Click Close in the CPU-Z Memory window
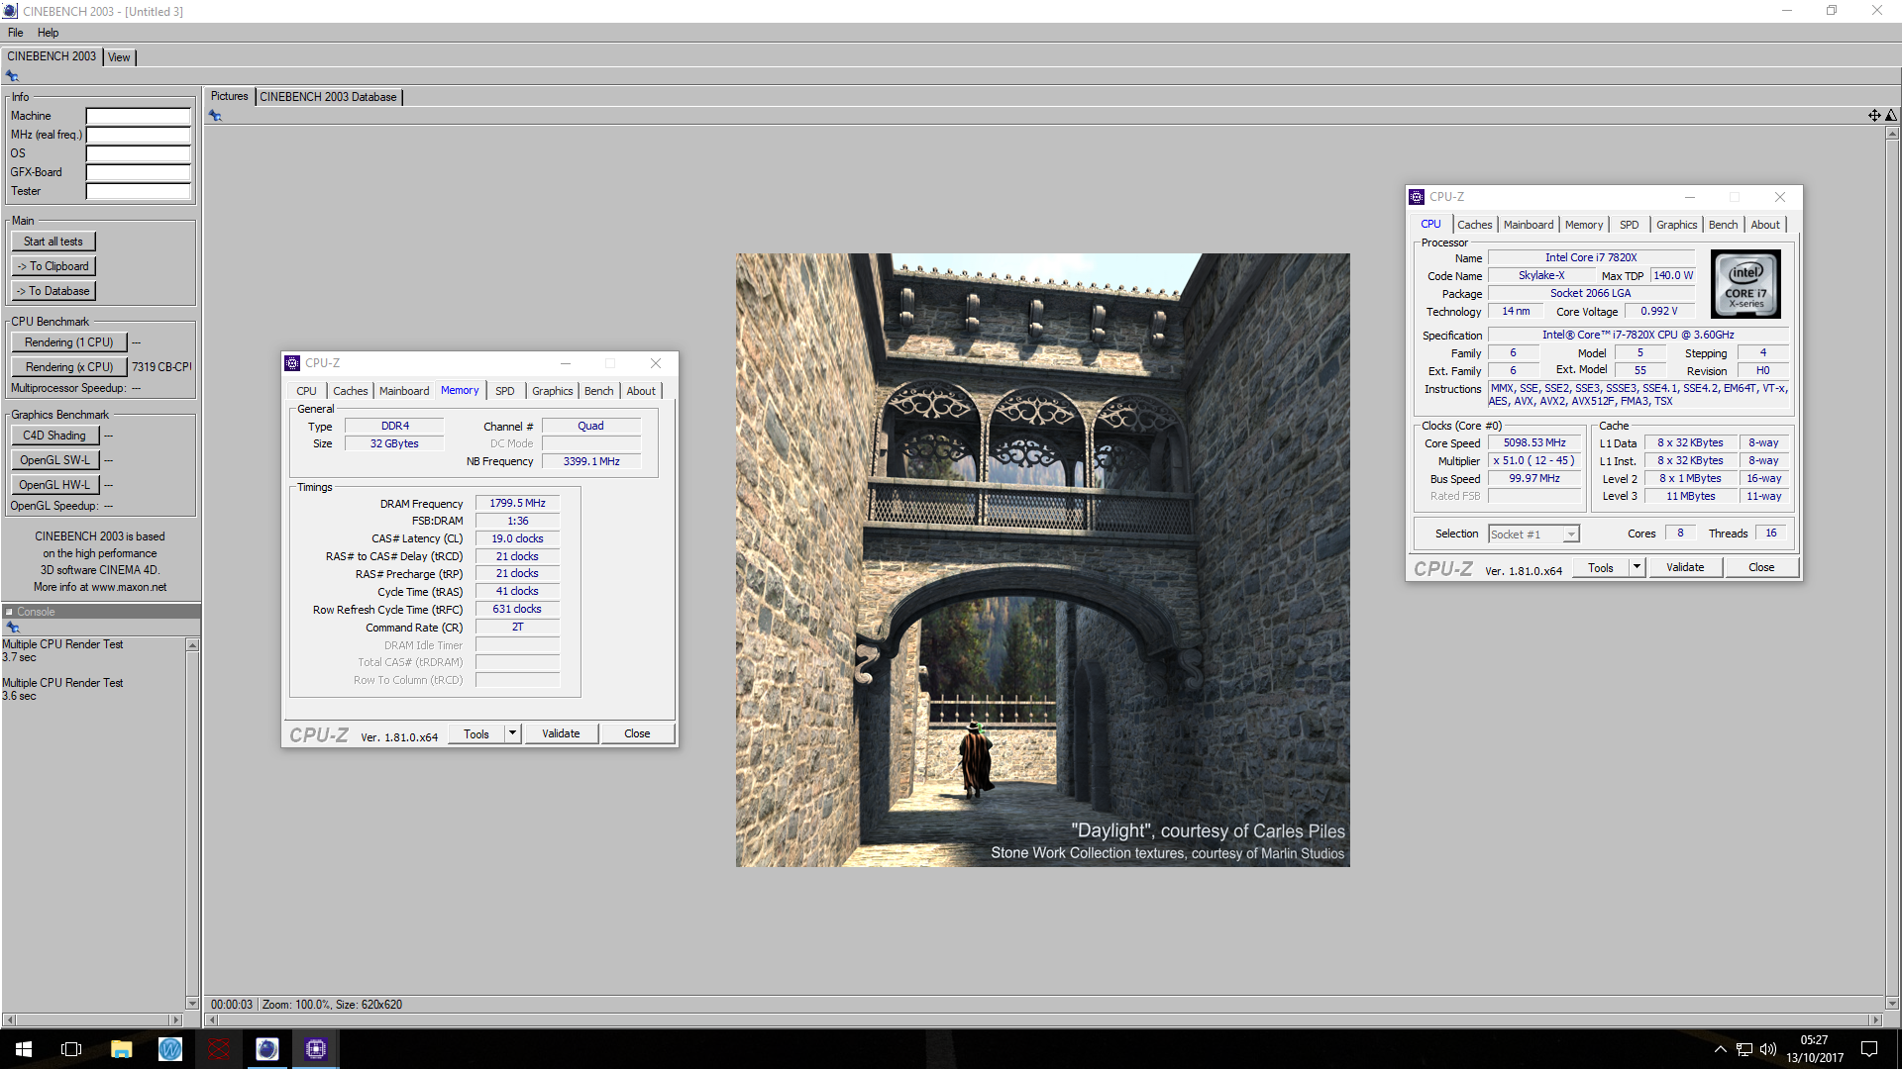 (637, 733)
